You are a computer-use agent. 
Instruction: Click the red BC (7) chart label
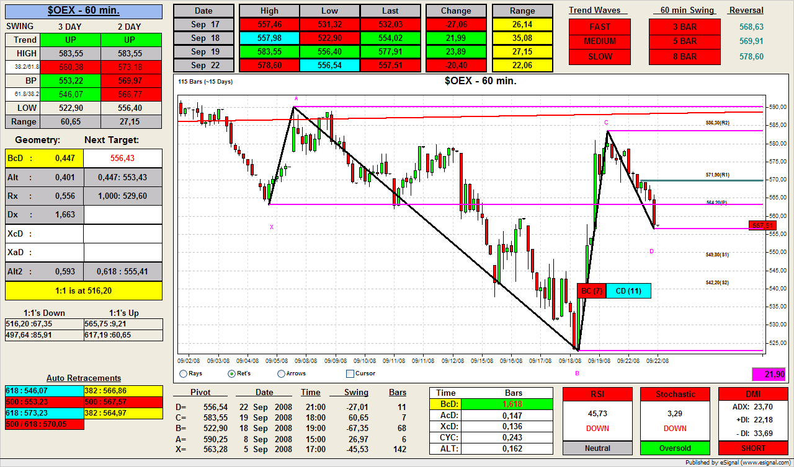pos(591,291)
